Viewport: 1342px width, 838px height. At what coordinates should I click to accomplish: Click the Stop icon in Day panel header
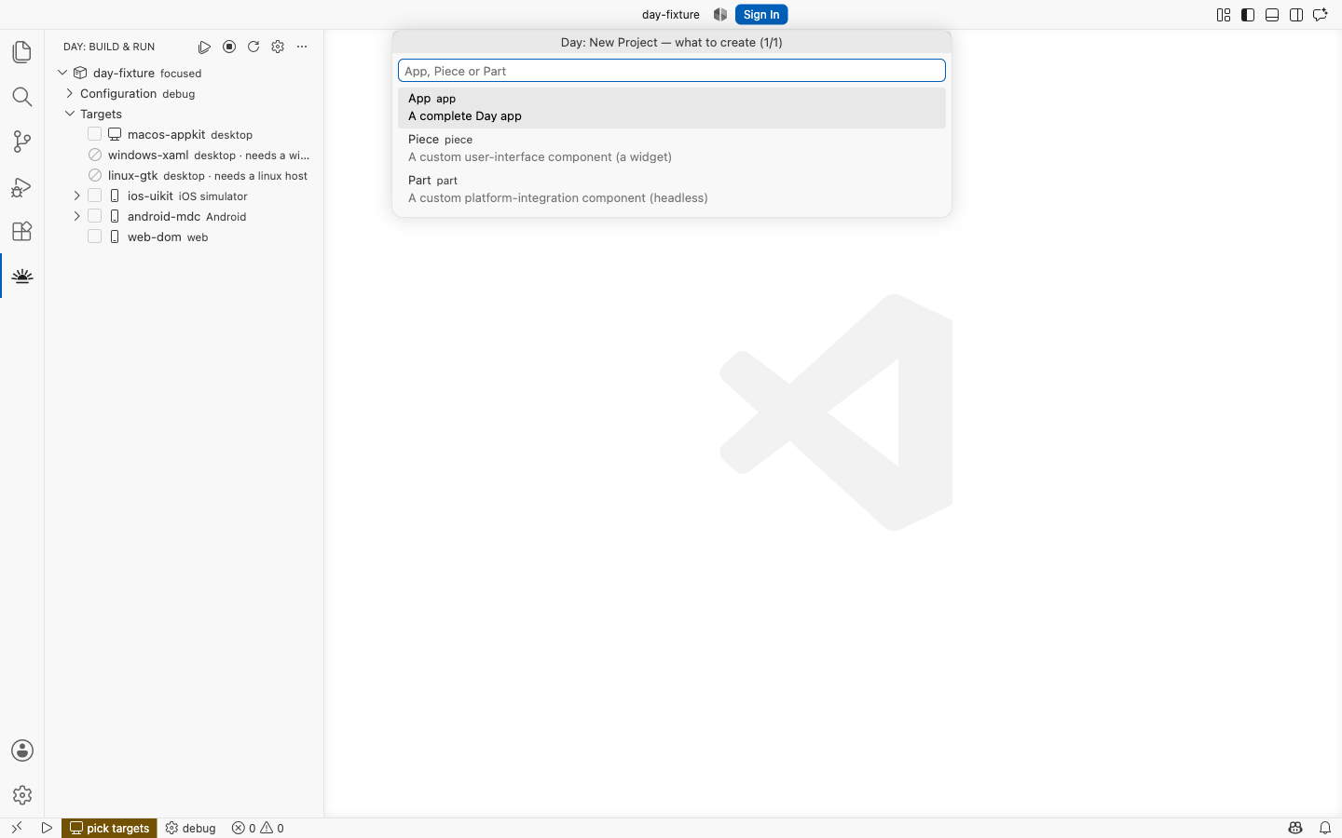(x=229, y=47)
